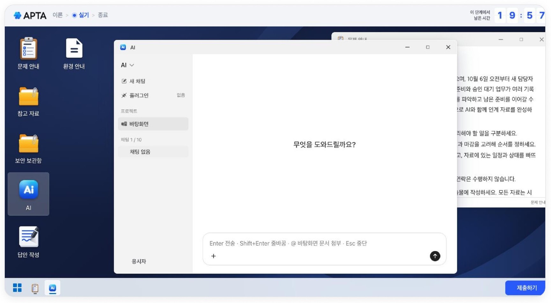Click the APTA logo
This screenshot has width=551, height=303.
coord(30,15)
